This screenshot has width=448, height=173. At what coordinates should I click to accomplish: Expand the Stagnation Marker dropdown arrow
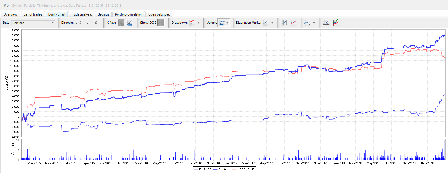click(272, 23)
